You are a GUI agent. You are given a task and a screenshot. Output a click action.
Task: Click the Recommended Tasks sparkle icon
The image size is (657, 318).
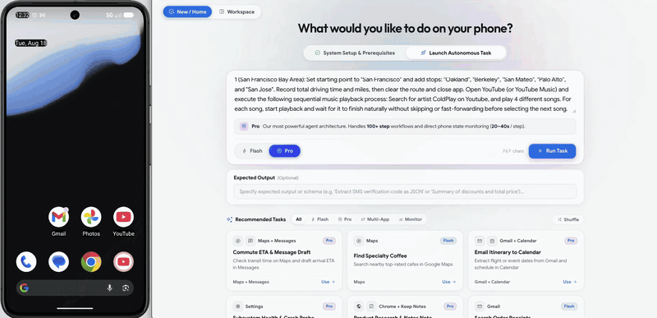coord(229,219)
